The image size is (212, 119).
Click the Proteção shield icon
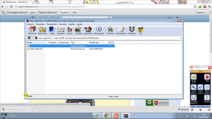point(132,30)
